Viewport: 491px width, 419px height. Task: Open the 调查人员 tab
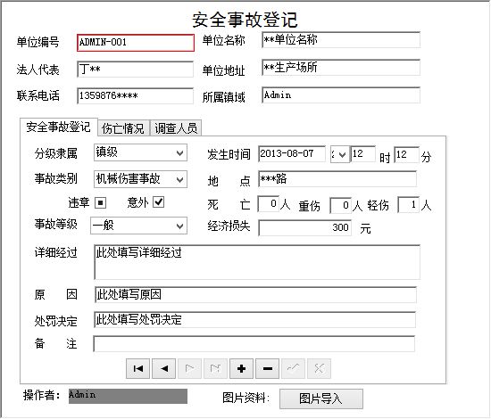(176, 128)
